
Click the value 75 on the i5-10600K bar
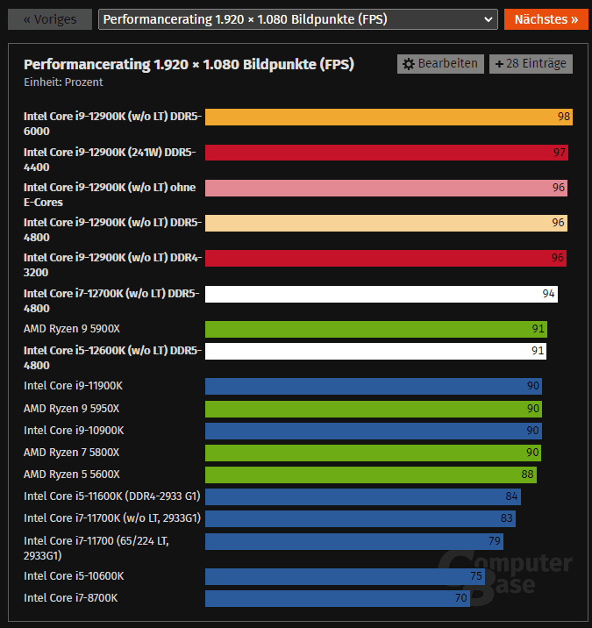(x=476, y=576)
